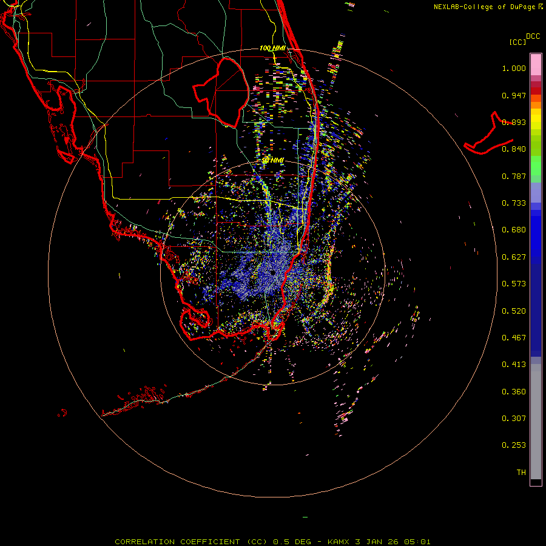The image size is (546, 546).
Task: Click the 100 NMI range ring label
Action: 272,48
